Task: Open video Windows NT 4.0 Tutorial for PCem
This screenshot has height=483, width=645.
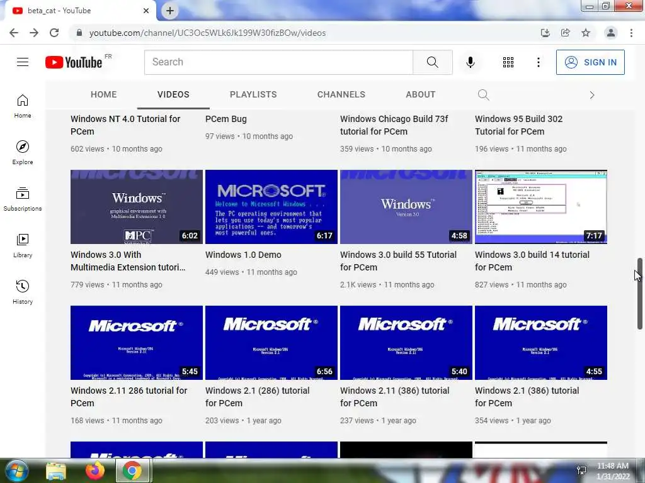Action: point(125,125)
